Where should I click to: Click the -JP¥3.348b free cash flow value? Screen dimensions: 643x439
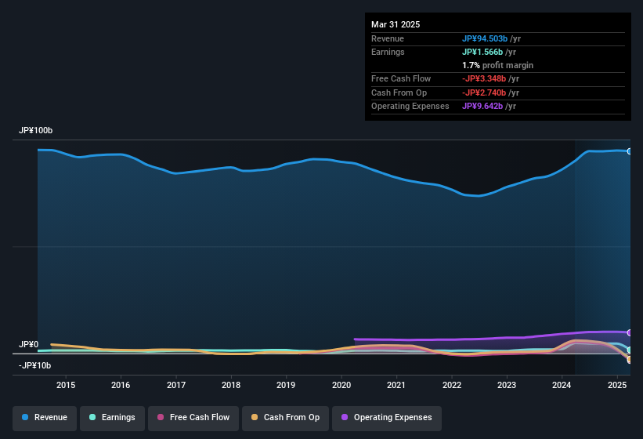(x=484, y=78)
